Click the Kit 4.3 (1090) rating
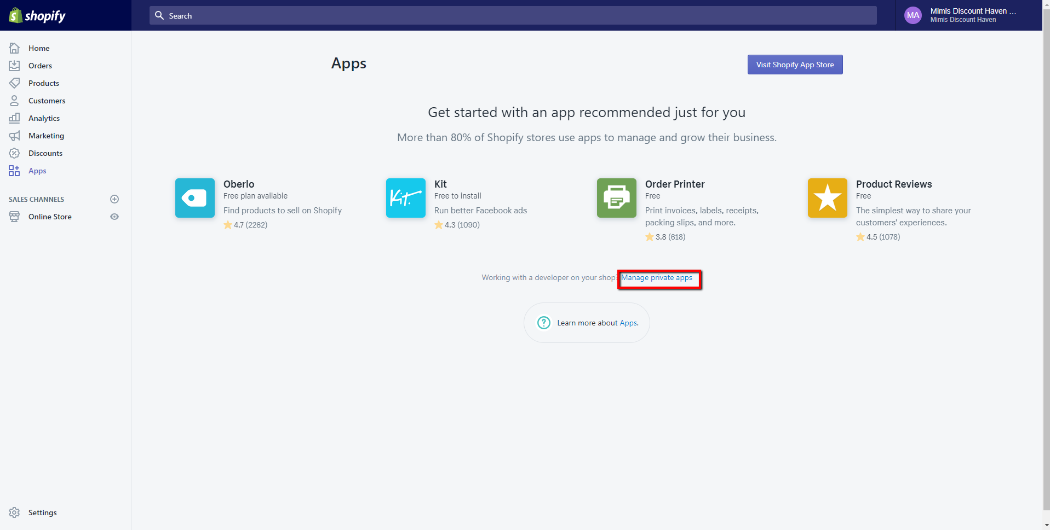This screenshot has height=530, width=1050. click(x=457, y=225)
